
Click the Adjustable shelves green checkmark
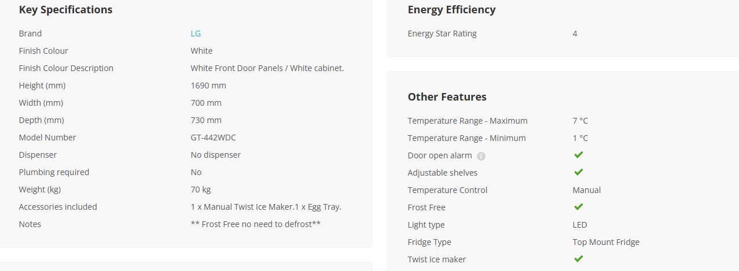pos(578,172)
